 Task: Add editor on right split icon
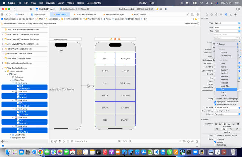pos(198,14)
